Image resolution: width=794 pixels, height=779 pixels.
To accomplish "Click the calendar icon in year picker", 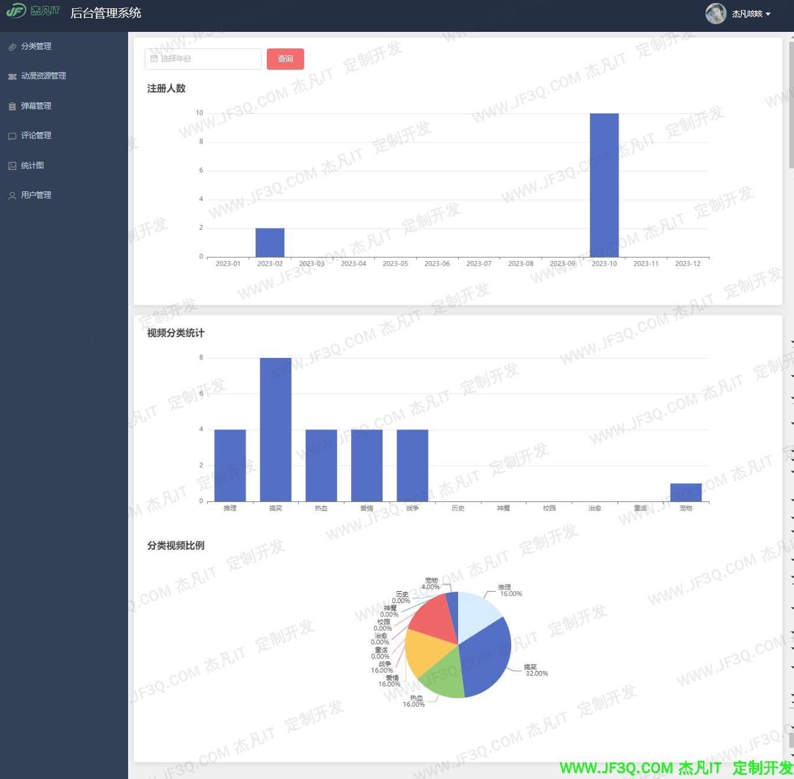I will pyautogui.click(x=154, y=59).
